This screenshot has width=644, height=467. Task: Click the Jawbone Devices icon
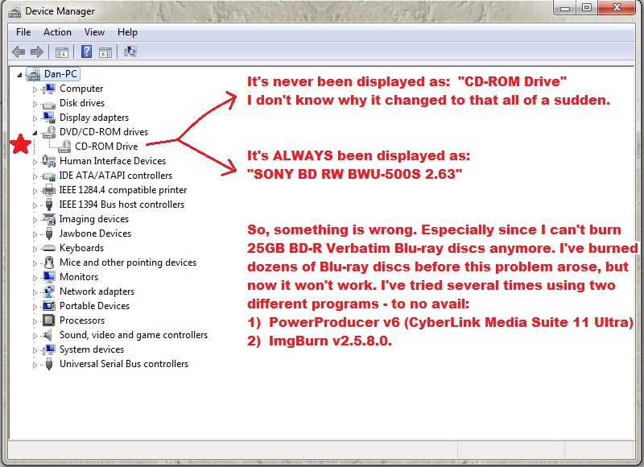(x=49, y=233)
